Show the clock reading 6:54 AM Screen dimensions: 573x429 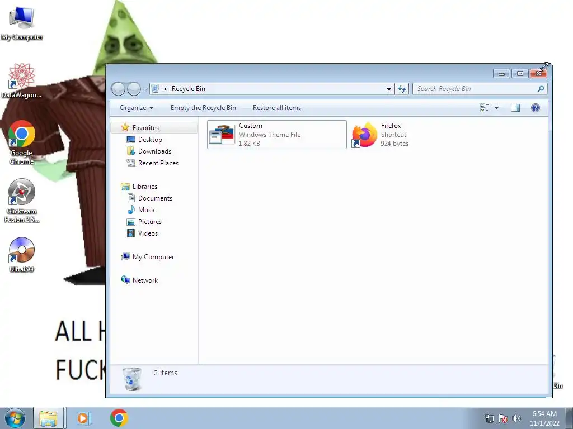544,414
